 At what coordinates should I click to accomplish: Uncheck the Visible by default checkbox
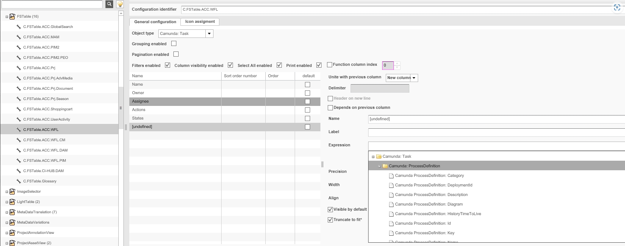(x=330, y=210)
